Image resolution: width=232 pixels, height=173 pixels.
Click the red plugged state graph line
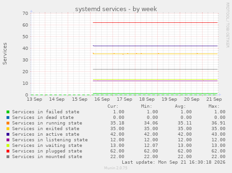(155, 23)
